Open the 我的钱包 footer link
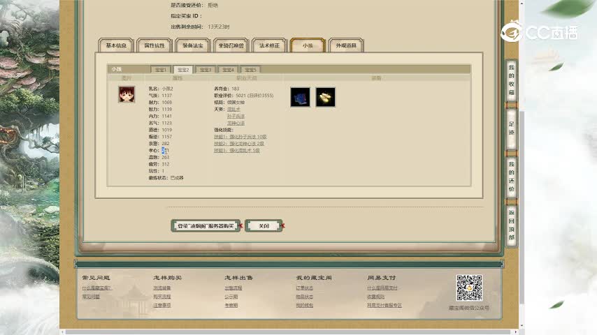 click(305, 306)
